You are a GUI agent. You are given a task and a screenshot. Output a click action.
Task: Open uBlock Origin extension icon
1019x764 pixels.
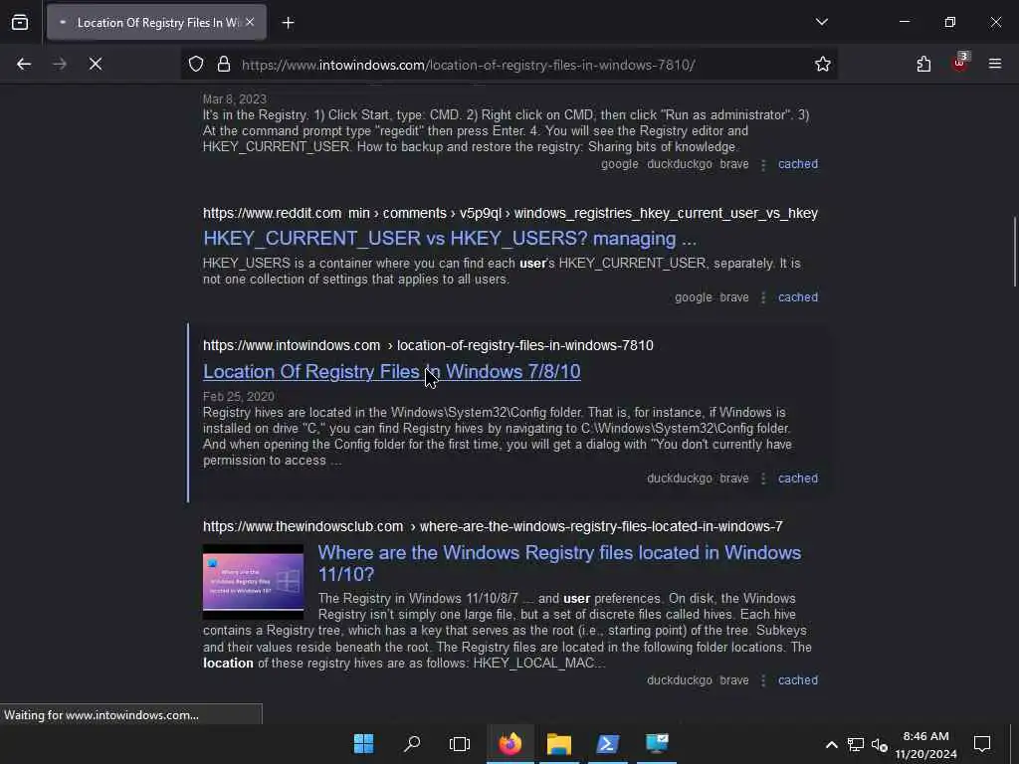[x=960, y=63]
